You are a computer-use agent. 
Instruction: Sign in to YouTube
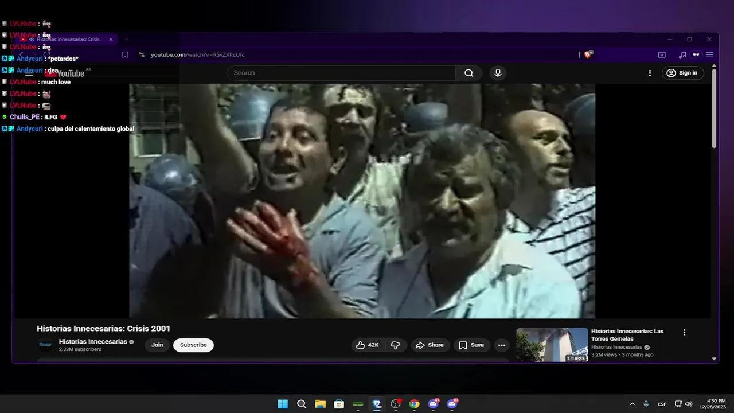(x=682, y=73)
